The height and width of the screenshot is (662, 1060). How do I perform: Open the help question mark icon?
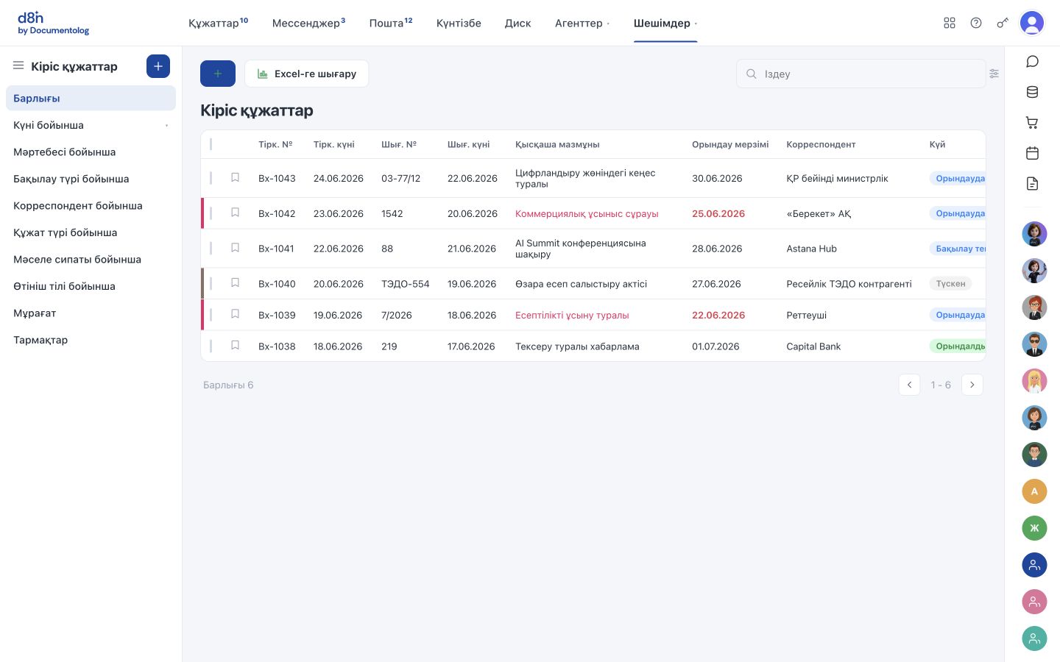coord(976,23)
